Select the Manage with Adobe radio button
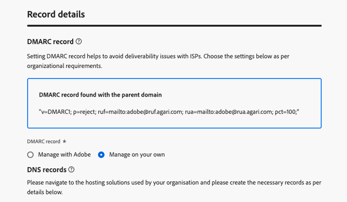This screenshot has width=347, height=202. pos(31,155)
